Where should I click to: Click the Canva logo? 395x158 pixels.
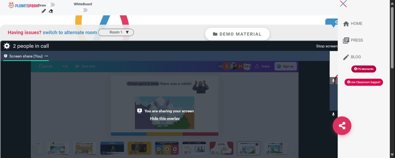coord(46,66)
